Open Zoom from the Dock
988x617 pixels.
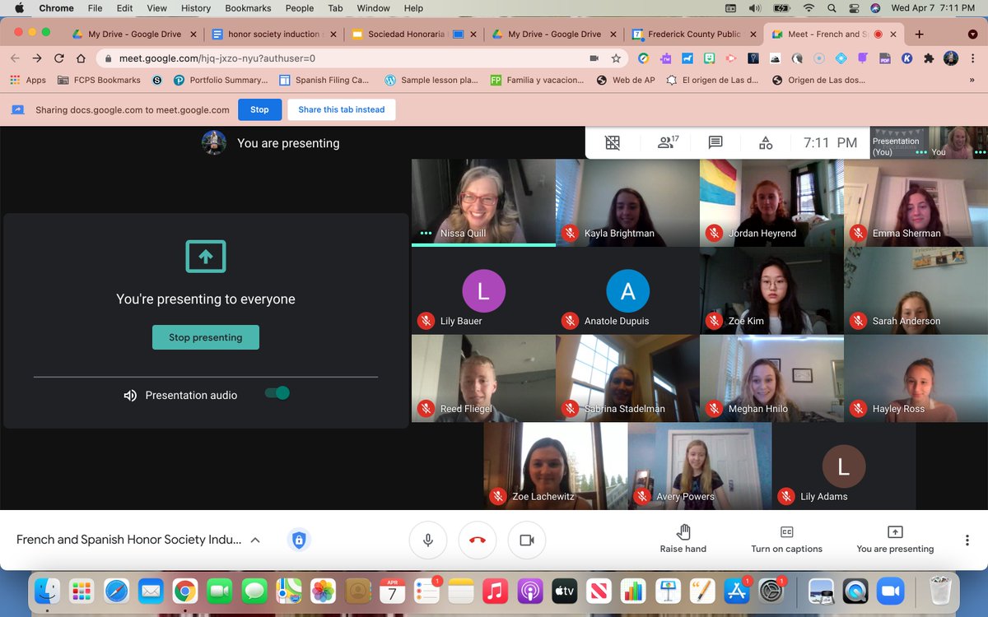(890, 590)
